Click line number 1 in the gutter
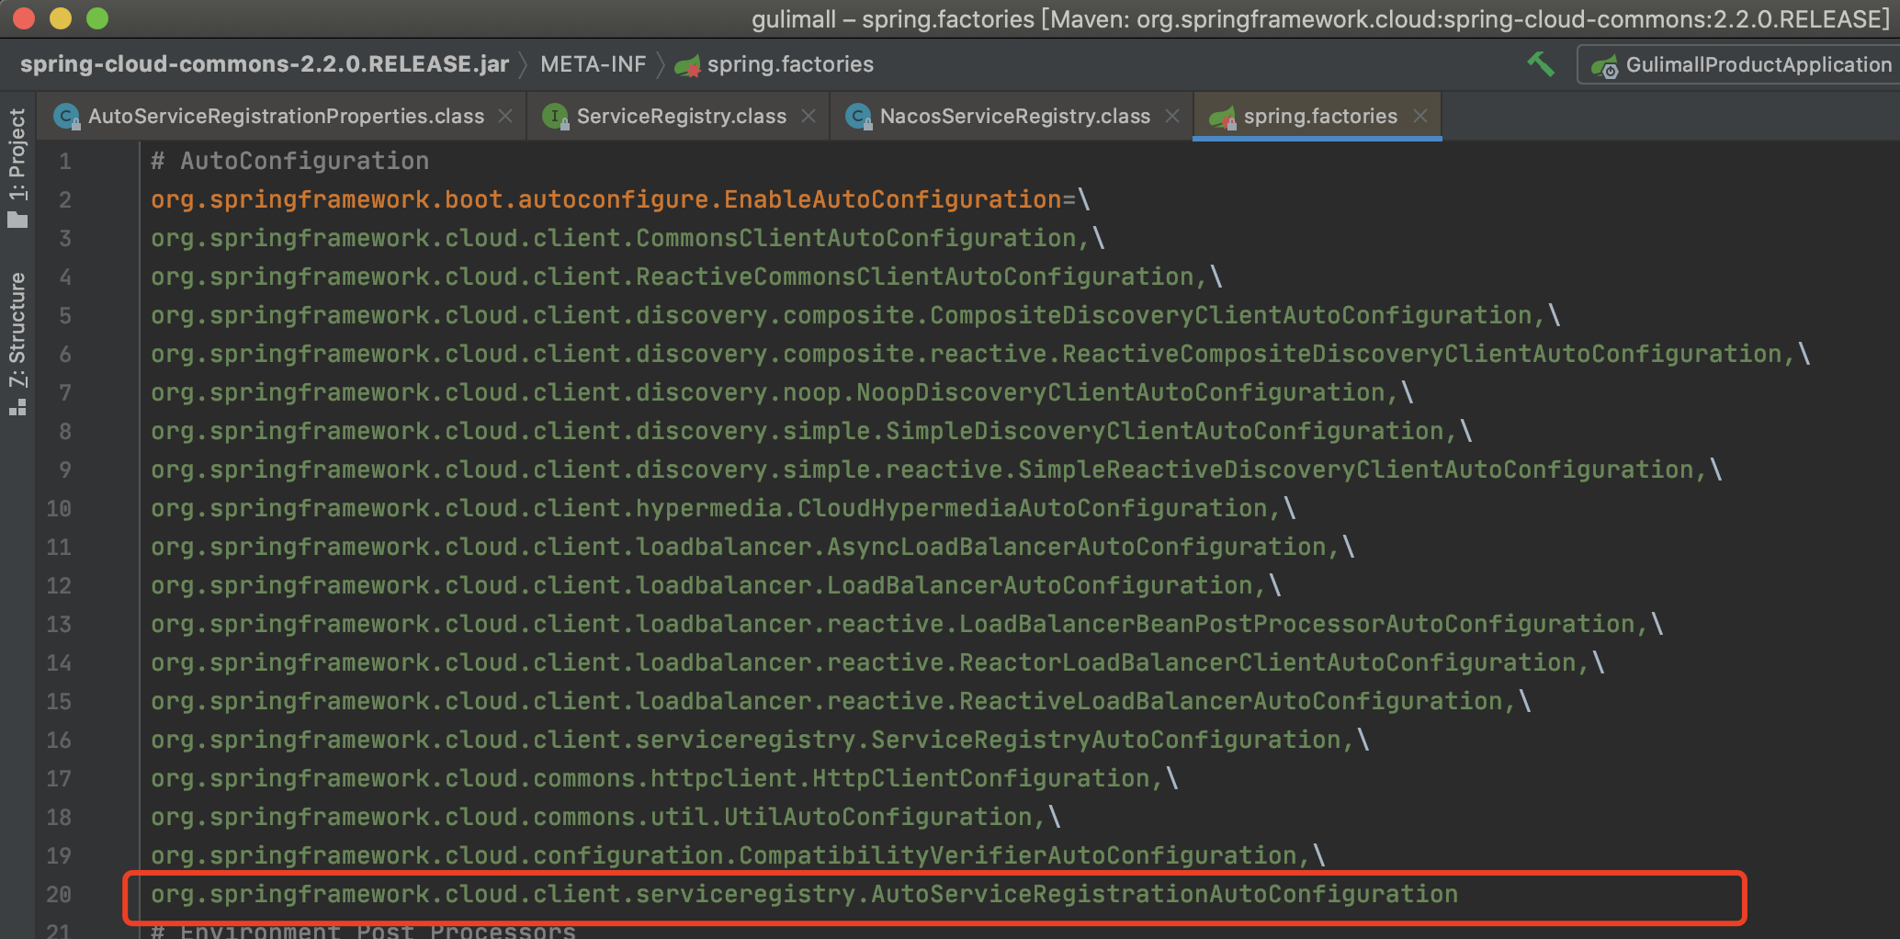 (65, 162)
